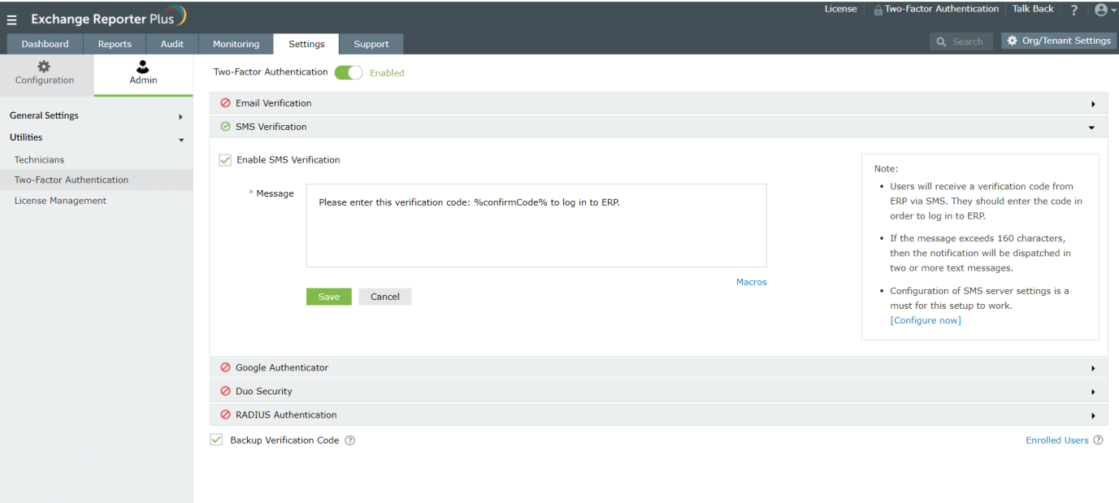Click the Duo Security header text

click(x=264, y=391)
